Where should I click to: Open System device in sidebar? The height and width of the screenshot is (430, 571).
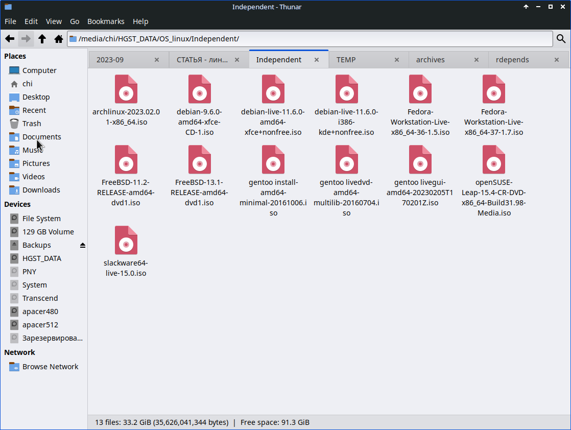(x=44, y=285)
